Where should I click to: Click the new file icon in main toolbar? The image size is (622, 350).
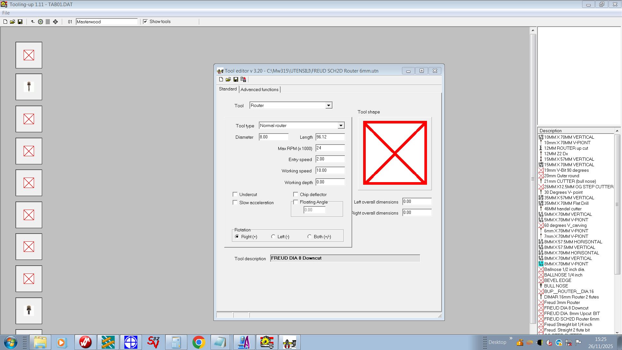pyautogui.click(x=5, y=22)
